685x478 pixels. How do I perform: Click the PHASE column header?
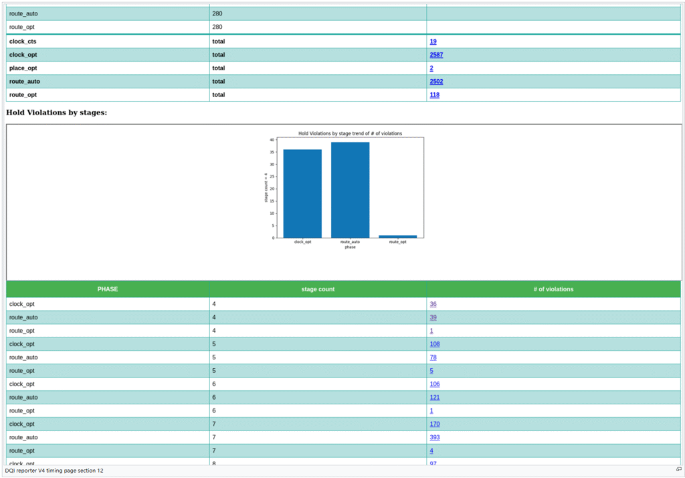pos(108,289)
